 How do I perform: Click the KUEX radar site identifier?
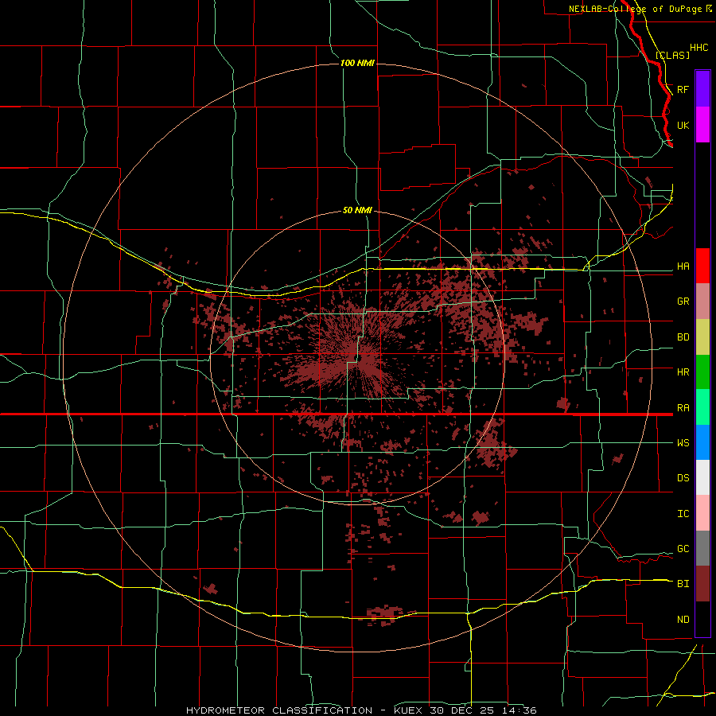[410, 710]
